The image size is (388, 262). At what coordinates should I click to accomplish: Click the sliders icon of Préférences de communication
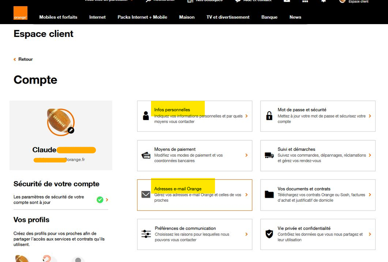[x=146, y=234]
